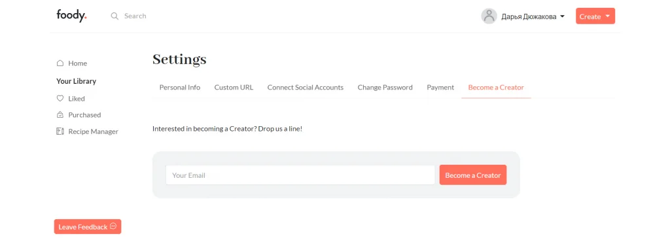Open the Payment tab
Viewport: 670px width, 240px height.
(x=440, y=88)
